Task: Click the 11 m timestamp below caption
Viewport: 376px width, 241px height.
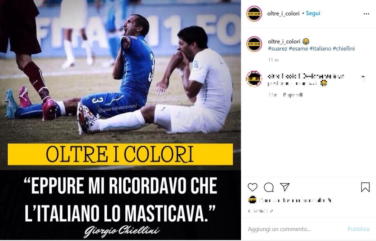Action: click(273, 60)
